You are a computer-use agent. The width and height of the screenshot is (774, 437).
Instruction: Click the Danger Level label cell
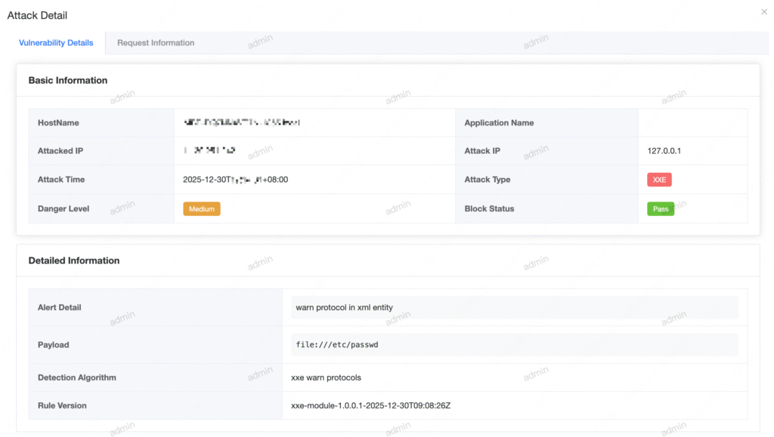pyautogui.click(x=63, y=209)
